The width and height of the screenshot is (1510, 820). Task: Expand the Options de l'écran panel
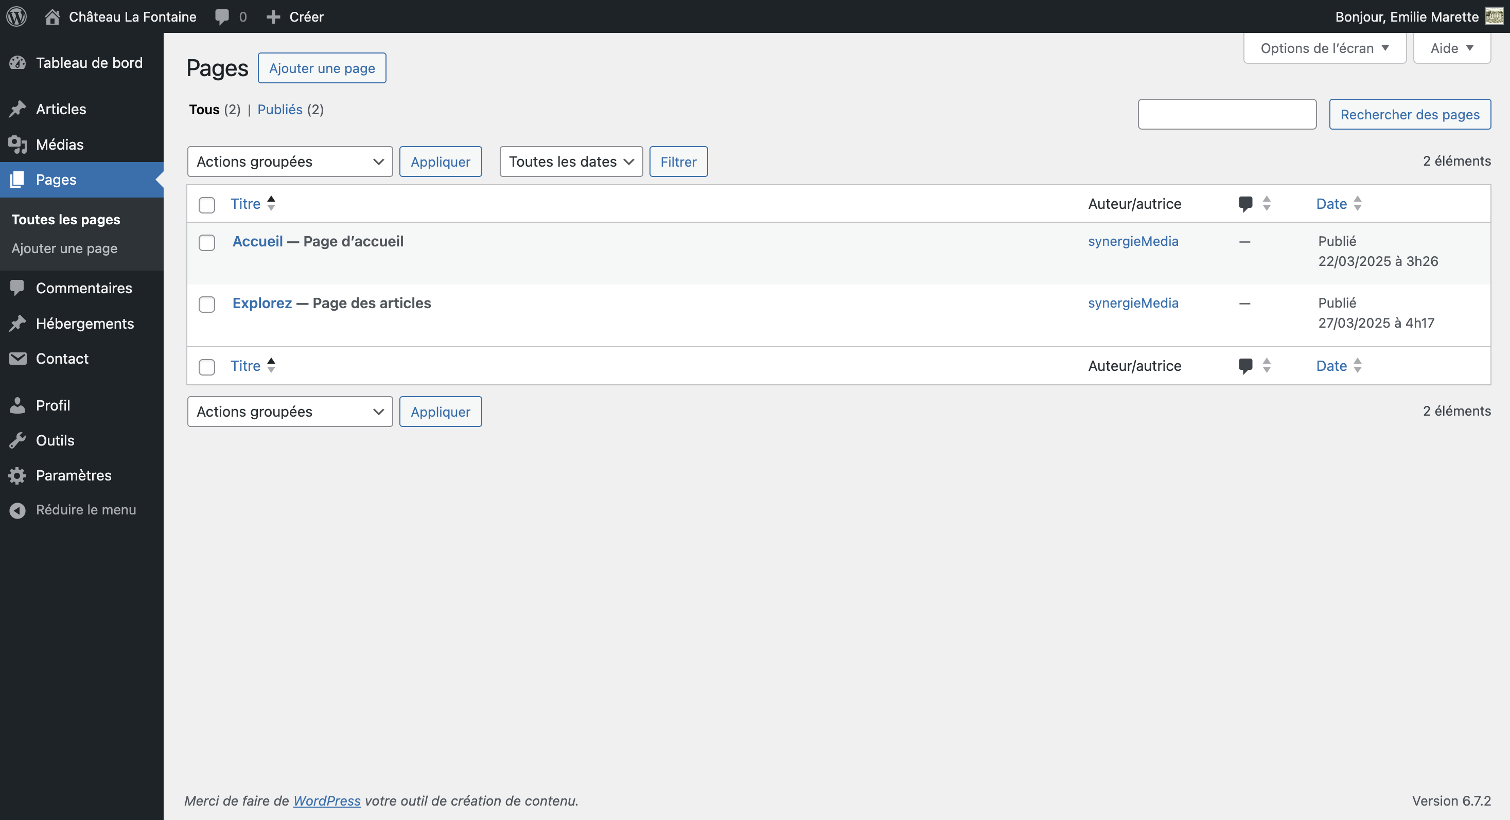click(1324, 48)
